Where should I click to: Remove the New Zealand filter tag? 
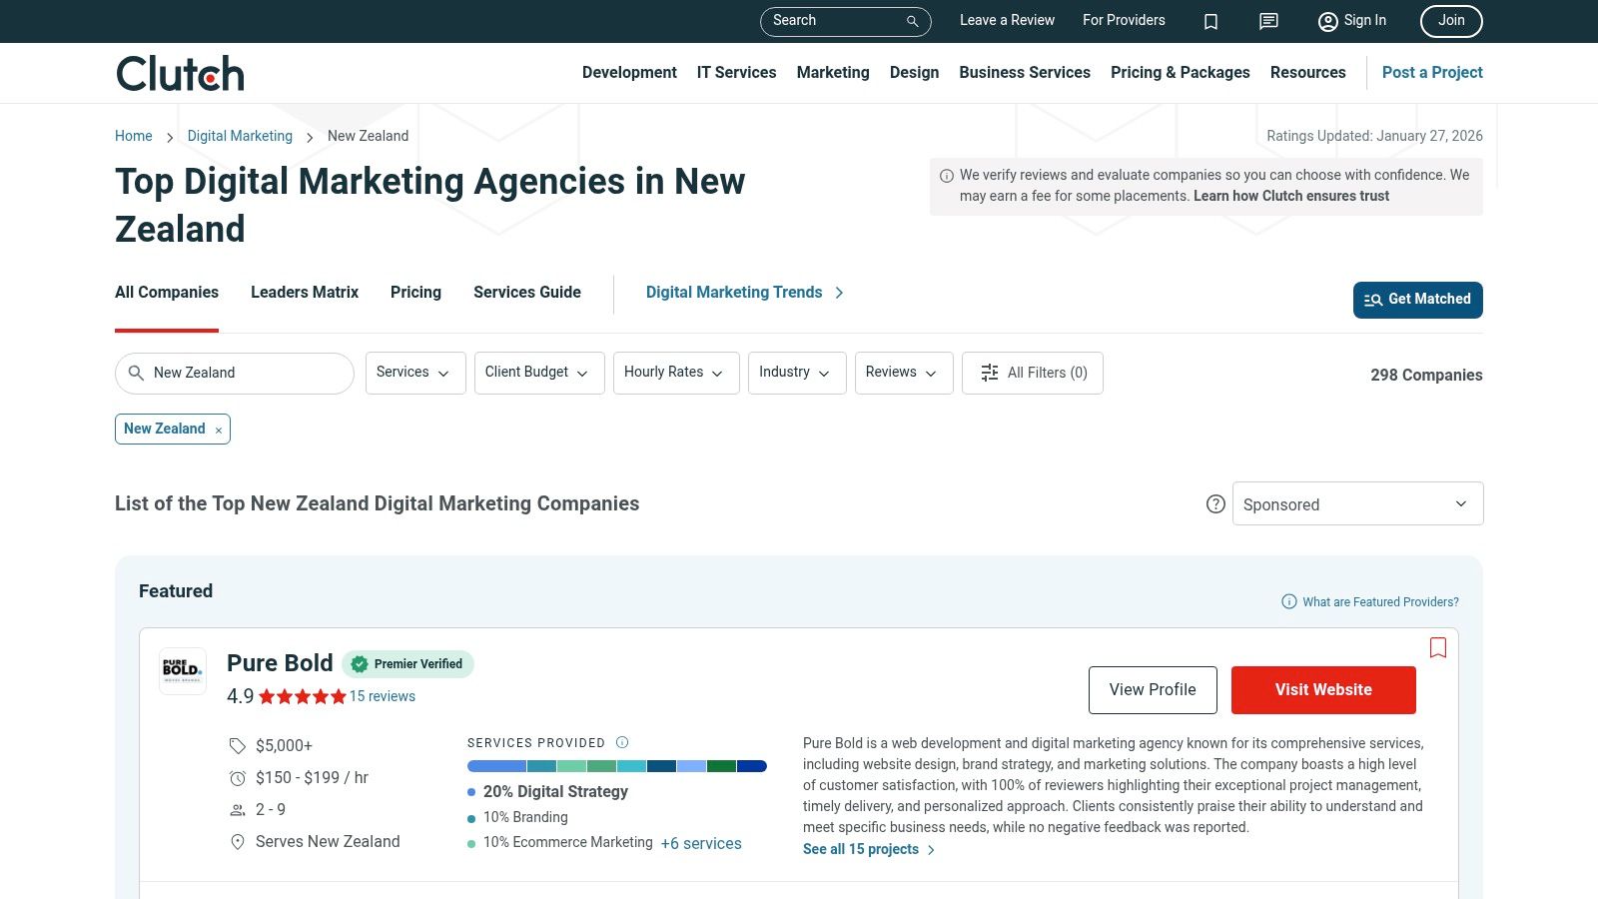pos(219,430)
